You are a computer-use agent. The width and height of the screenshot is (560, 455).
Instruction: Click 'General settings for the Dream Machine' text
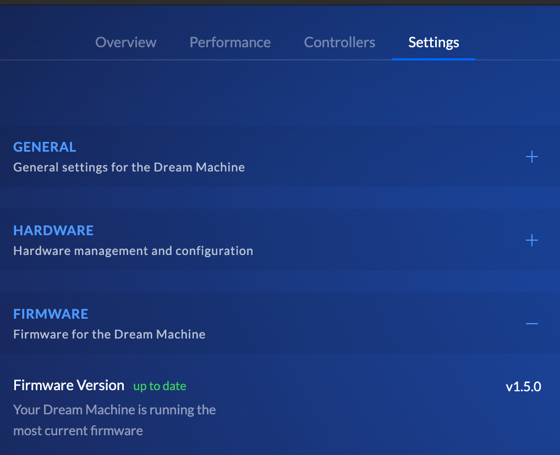129,167
